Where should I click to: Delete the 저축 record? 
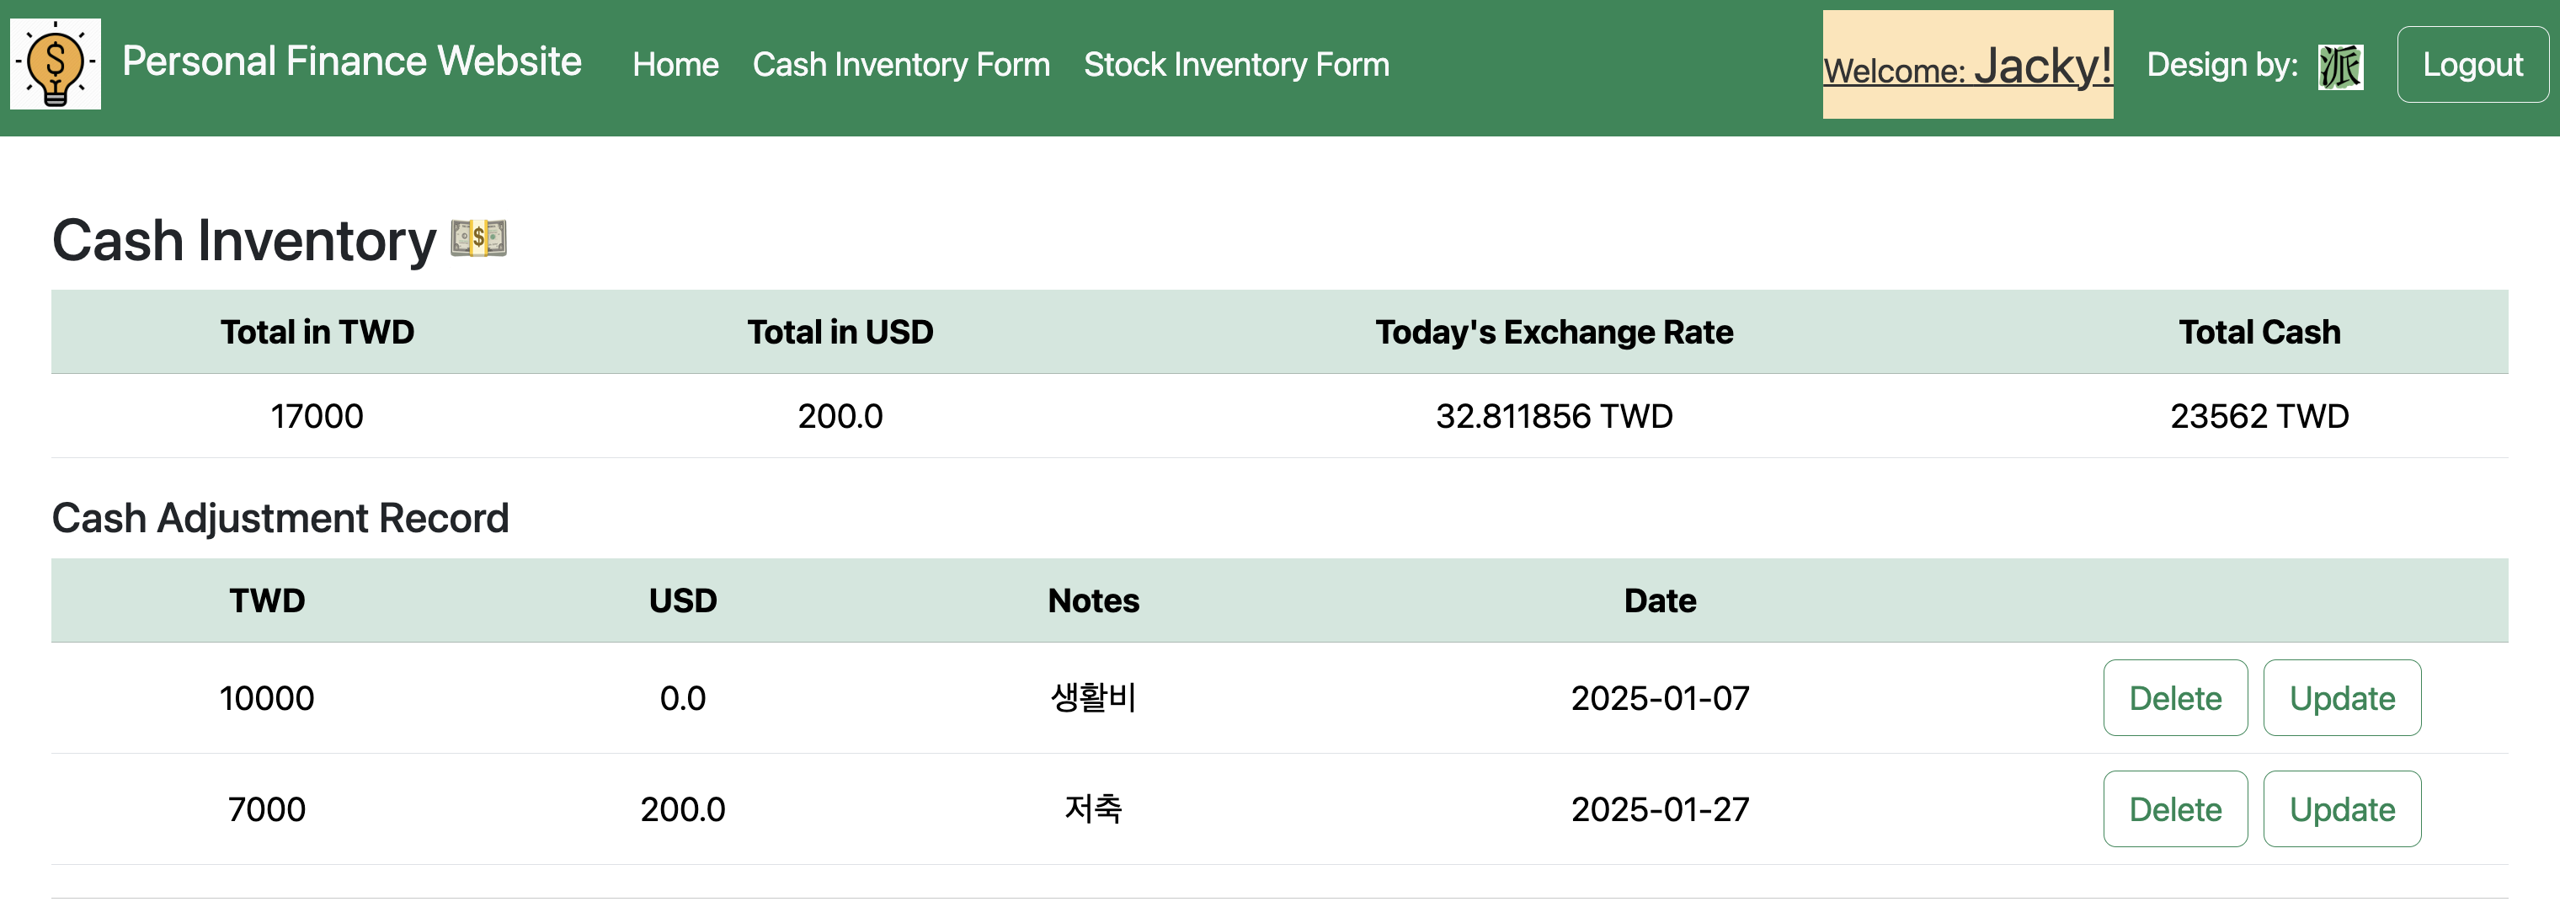click(2175, 808)
